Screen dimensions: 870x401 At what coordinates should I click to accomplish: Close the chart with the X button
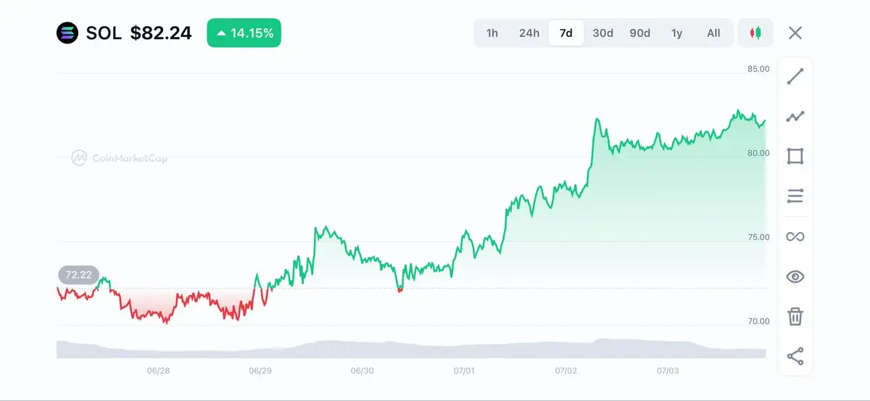point(795,33)
